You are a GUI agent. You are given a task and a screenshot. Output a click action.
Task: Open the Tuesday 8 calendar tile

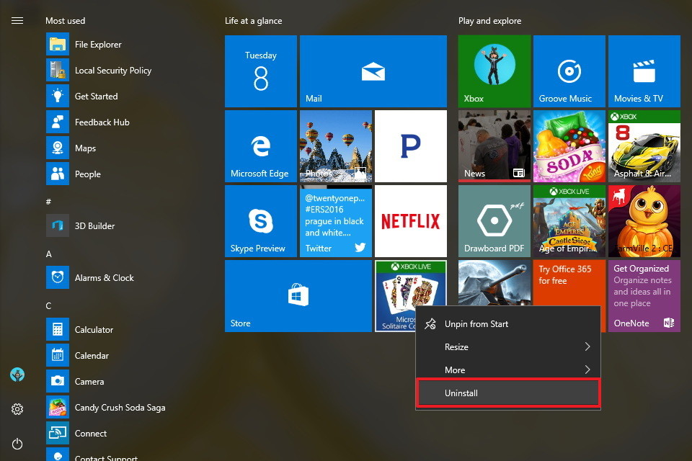pos(260,71)
